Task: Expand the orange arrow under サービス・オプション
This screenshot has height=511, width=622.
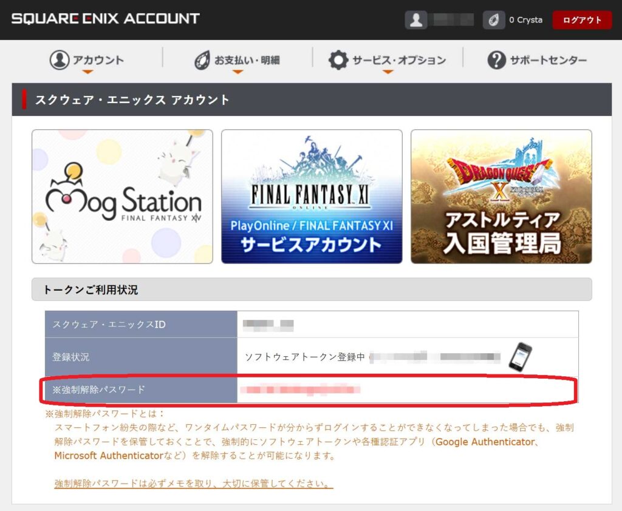Action: click(x=388, y=72)
